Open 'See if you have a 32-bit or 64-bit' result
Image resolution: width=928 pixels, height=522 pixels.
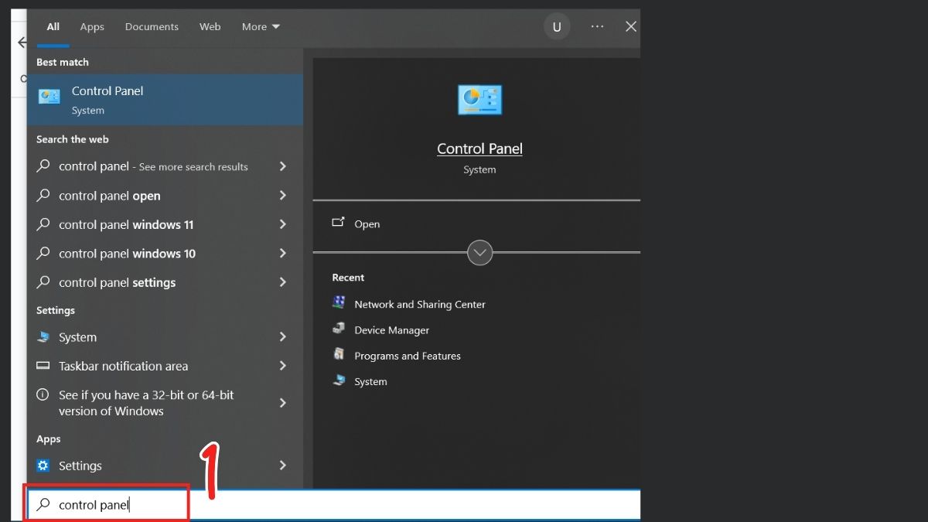(x=165, y=403)
